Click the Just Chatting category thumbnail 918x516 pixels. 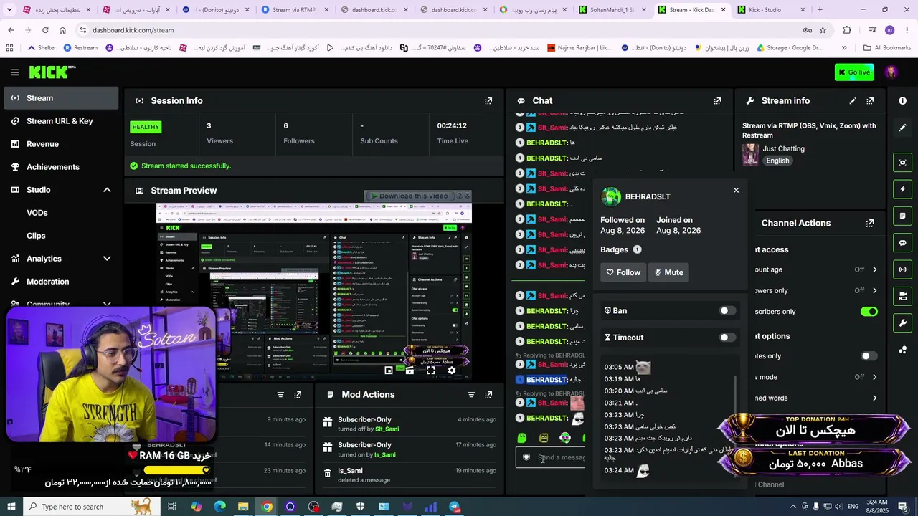pos(751,154)
